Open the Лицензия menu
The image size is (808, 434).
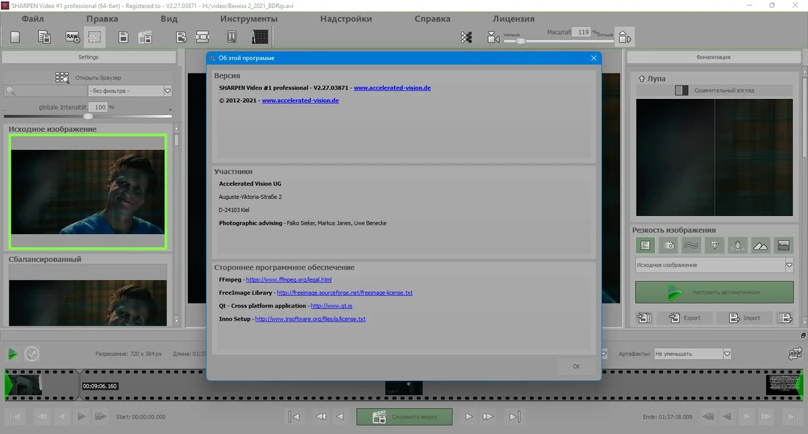[x=513, y=19]
